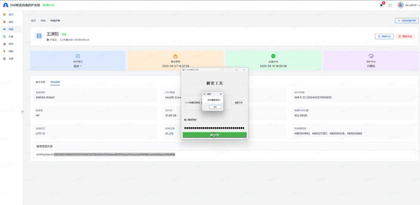This screenshot has height=205, width=420.
Task: Go to 威胁 threats via paw icon
Action: (5, 22)
